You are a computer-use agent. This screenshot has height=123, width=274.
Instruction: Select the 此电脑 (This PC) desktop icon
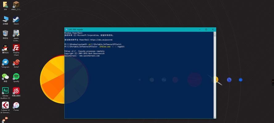pyautogui.click(x=6, y=20)
